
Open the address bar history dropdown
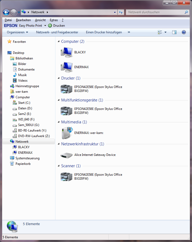pos(115,12)
